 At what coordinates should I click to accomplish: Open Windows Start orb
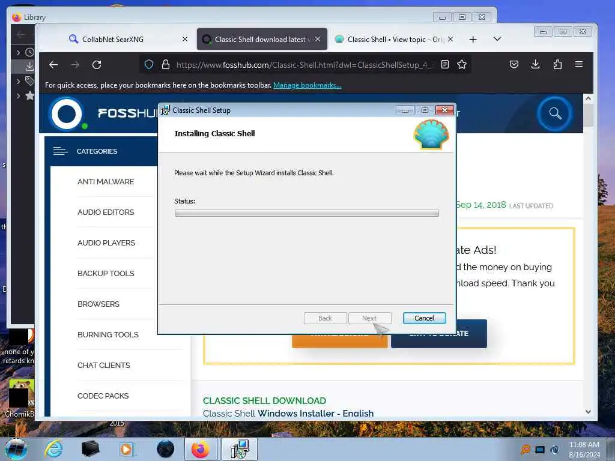pyautogui.click(x=16, y=449)
